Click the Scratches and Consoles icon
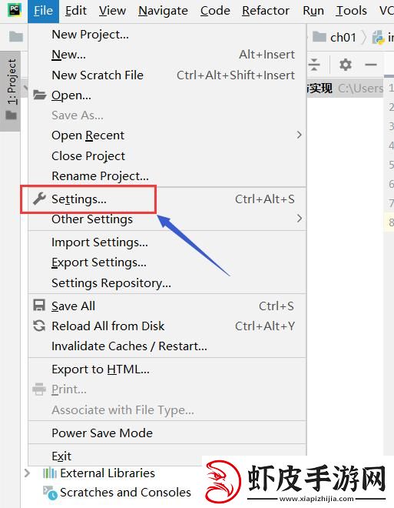394x508 pixels. click(50, 493)
